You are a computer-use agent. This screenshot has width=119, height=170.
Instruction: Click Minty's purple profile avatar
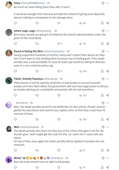pos(9,160)
